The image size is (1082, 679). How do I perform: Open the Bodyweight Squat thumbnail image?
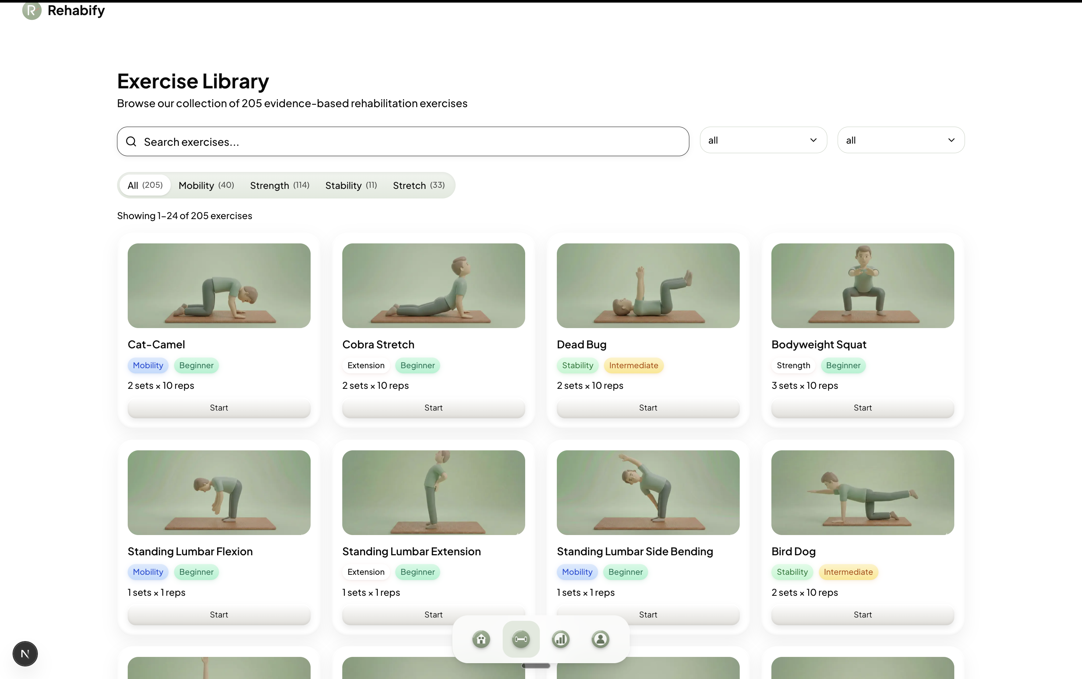862,286
